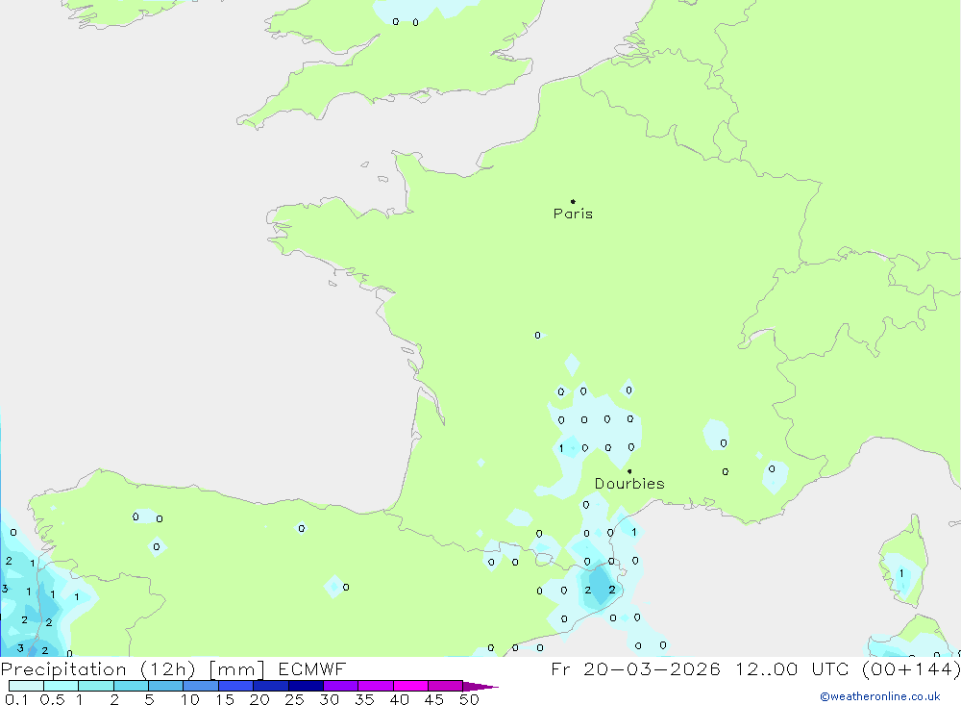Click the 'Precipitation (12h)' title text
This screenshot has width=961, height=705.
coord(98,669)
